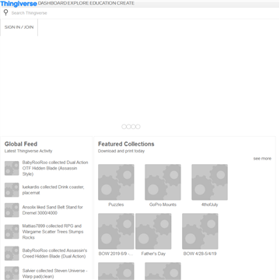Click the Featured Collections heading
Image resolution: width=280 pixels, height=280 pixels.
[126, 144]
